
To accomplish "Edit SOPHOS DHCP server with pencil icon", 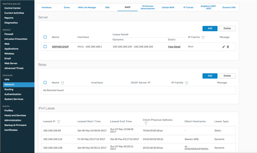I will pyautogui.click(x=223, y=47).
